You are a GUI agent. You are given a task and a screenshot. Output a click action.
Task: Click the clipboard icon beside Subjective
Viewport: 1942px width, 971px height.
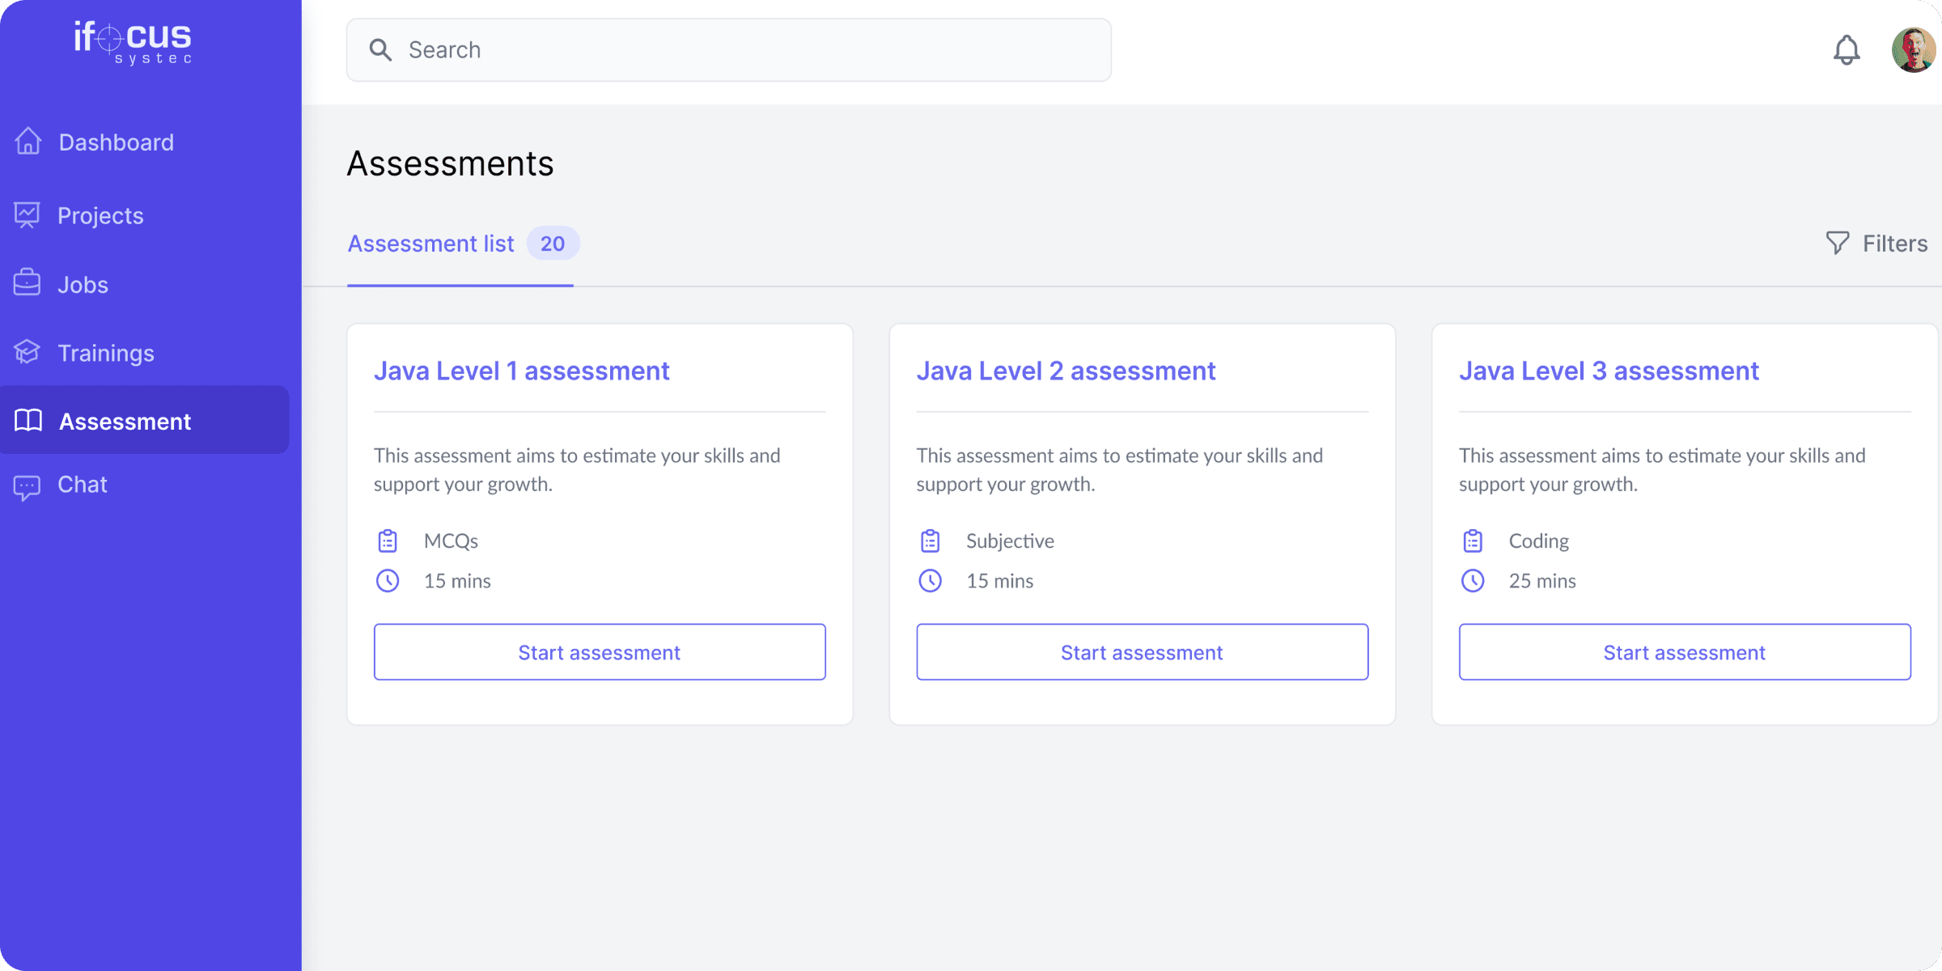coord(931,541)
